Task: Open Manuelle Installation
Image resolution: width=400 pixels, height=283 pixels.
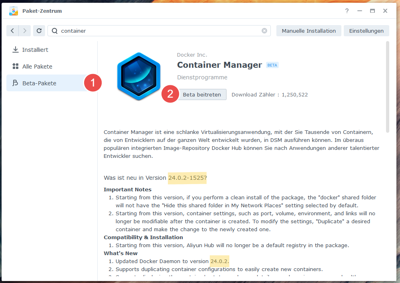Action: pyautogui.click(x=309, y=31)
